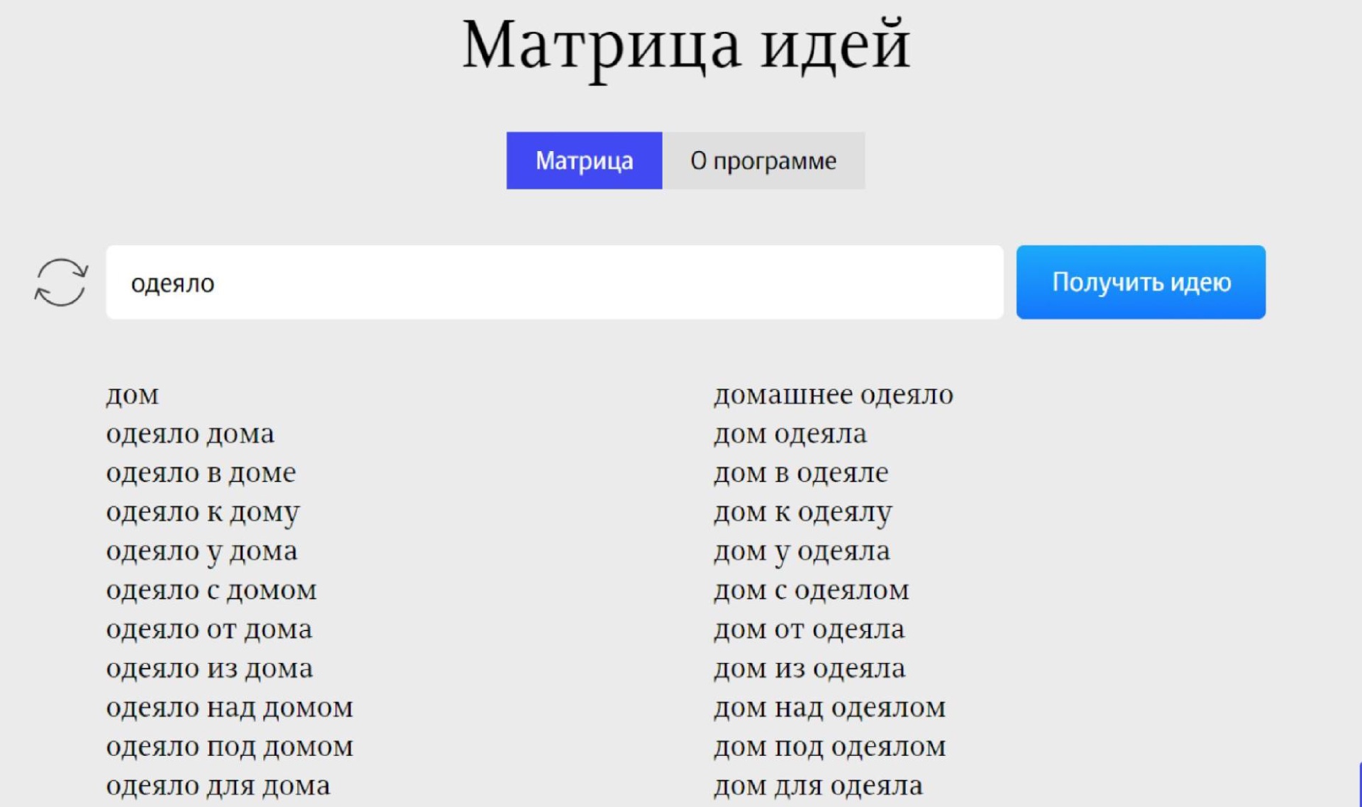This screenshot has height=807, width=1362.
Task: Click the phrase дом под одеялом
Action: (829, 747)
